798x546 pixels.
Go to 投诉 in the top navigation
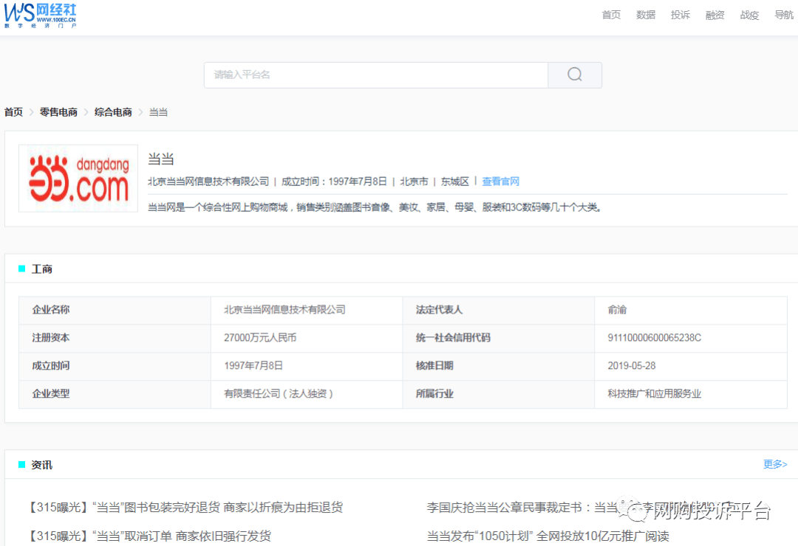680,14
